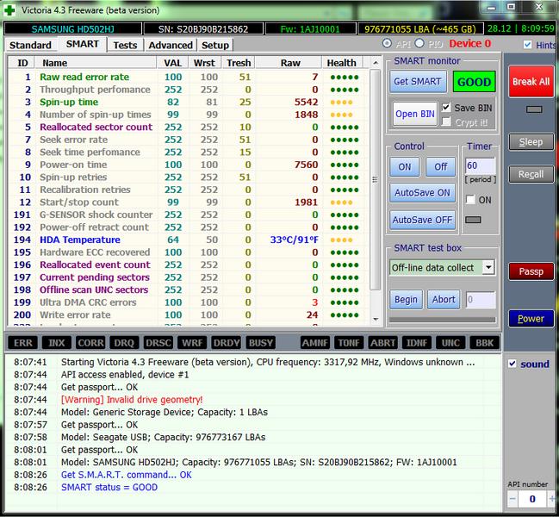Toggle the Save BIN checkbox

[446, 107]
